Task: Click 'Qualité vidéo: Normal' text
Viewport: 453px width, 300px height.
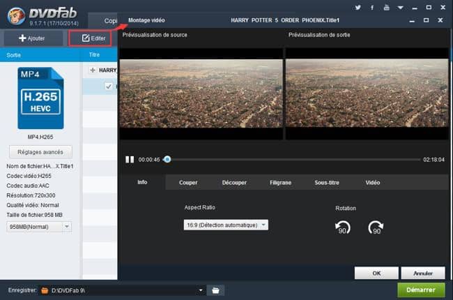Action: pyautogui.click(x=33, y=205)
